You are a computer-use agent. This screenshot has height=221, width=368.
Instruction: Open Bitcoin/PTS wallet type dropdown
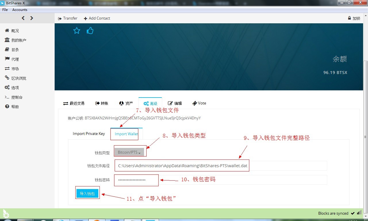point(129,152)
